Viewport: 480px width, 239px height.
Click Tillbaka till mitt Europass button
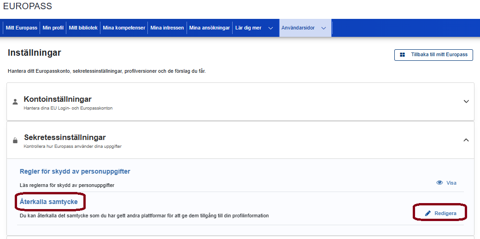click(x=433, y=55)
